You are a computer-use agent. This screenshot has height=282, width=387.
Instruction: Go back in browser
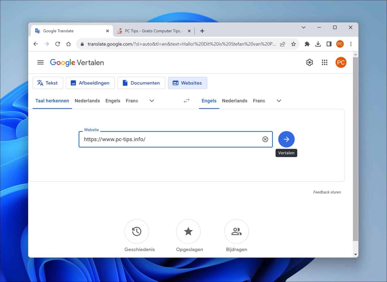point(36,44)
